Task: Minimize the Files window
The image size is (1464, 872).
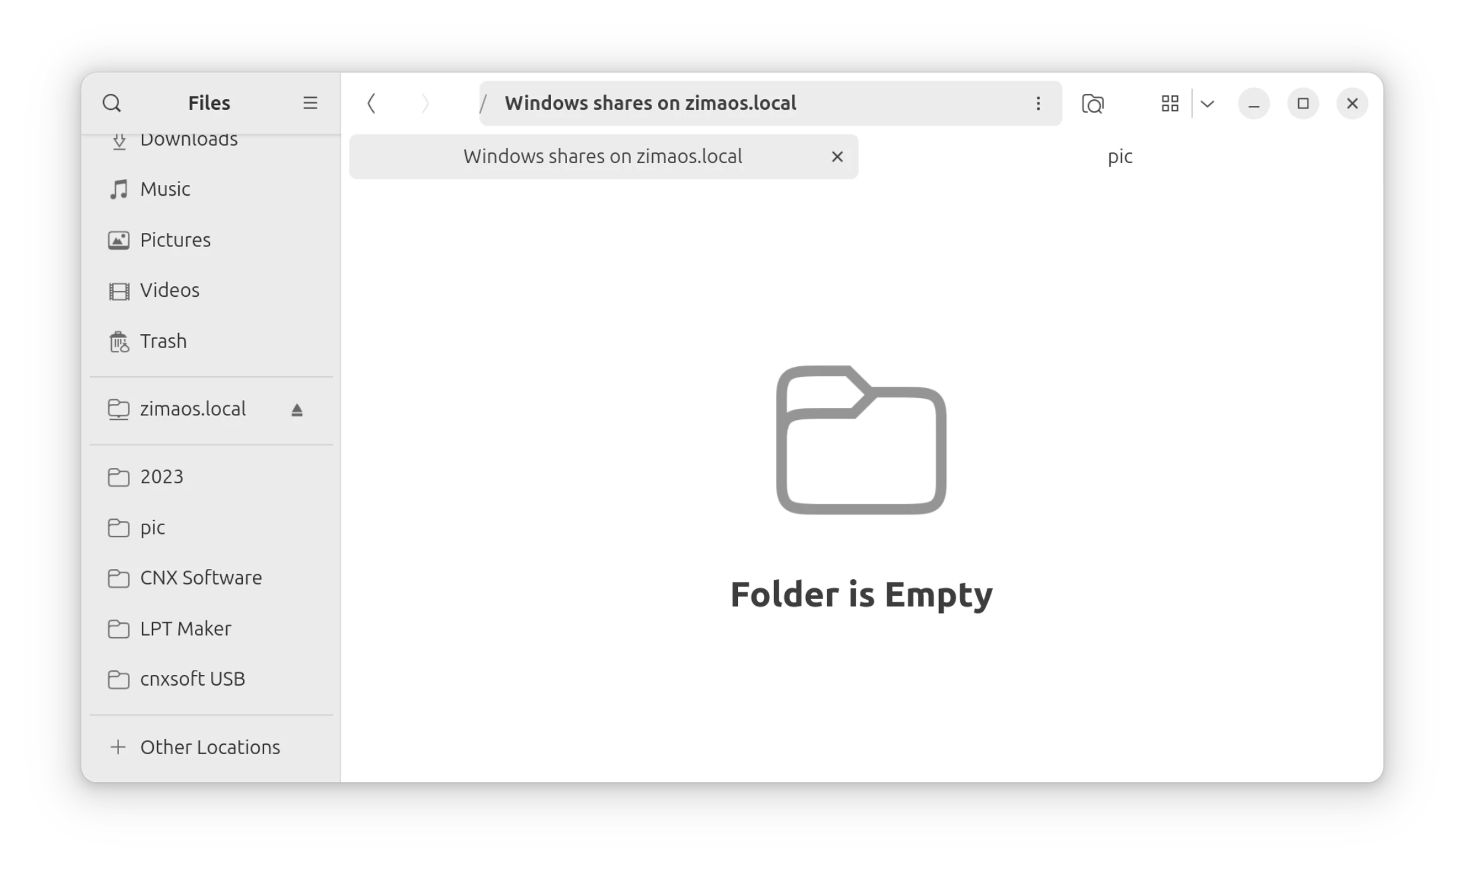Action: 1254,104
